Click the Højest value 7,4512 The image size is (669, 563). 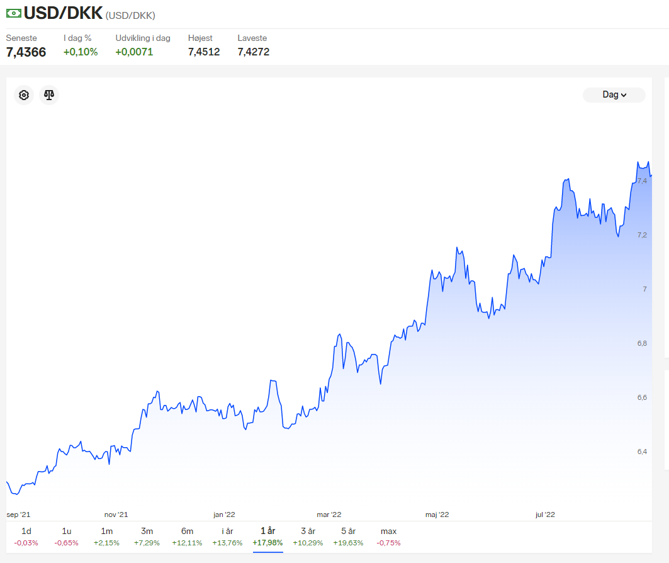coord(204,52)
